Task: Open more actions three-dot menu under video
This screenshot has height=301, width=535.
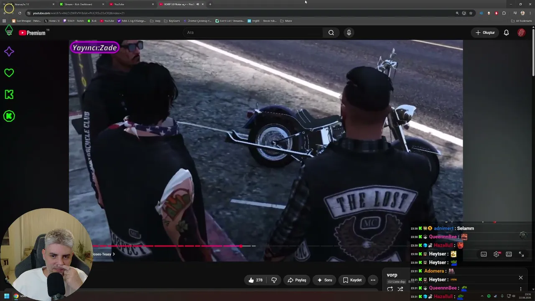Action: [x=373, y=280]
